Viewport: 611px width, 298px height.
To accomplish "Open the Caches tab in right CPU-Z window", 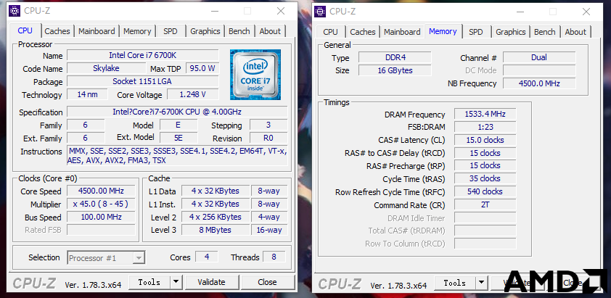I will point(362,32).
